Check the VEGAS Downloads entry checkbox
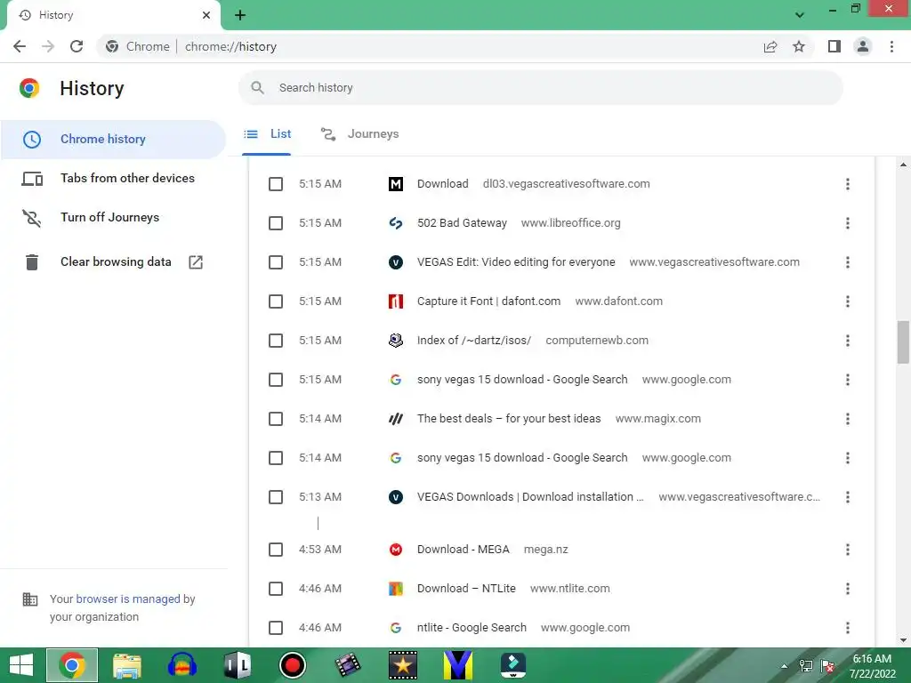This screenshot has width=911, height=683. pos(276,497)
